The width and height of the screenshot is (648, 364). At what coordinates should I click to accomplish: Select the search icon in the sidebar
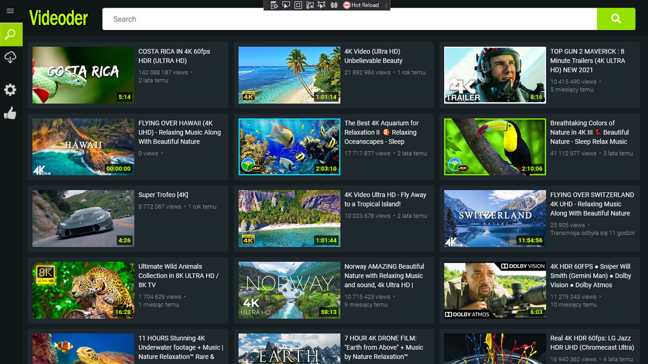click(11, 34)
